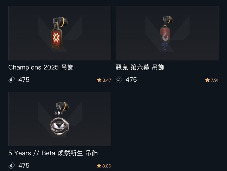Click the 475 price under 5 Years Beta
Screen dimensions: 227x171
point(24,166)
